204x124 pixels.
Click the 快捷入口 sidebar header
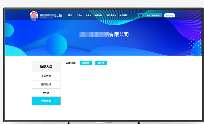[46, 66]
